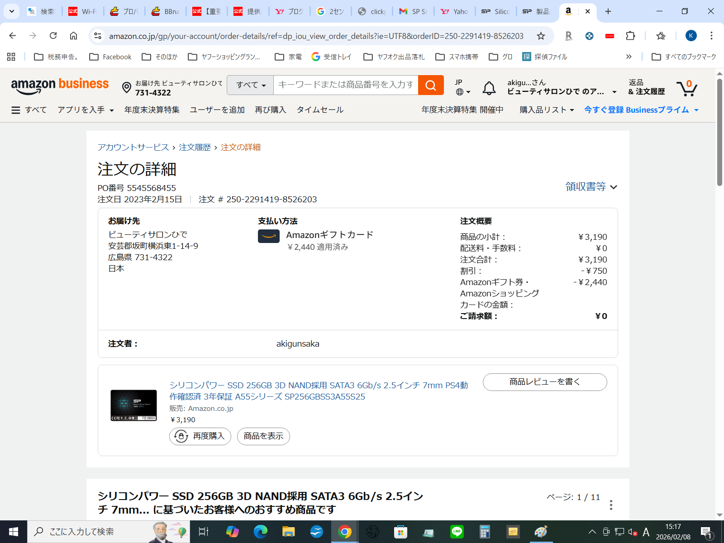The width and height of the screenshot is (724, 543).
Task: Reload the page with the refresh icon
Action: pyautogui.click(x=53, y=36)
